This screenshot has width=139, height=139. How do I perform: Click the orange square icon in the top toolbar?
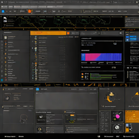coord(30,11)
